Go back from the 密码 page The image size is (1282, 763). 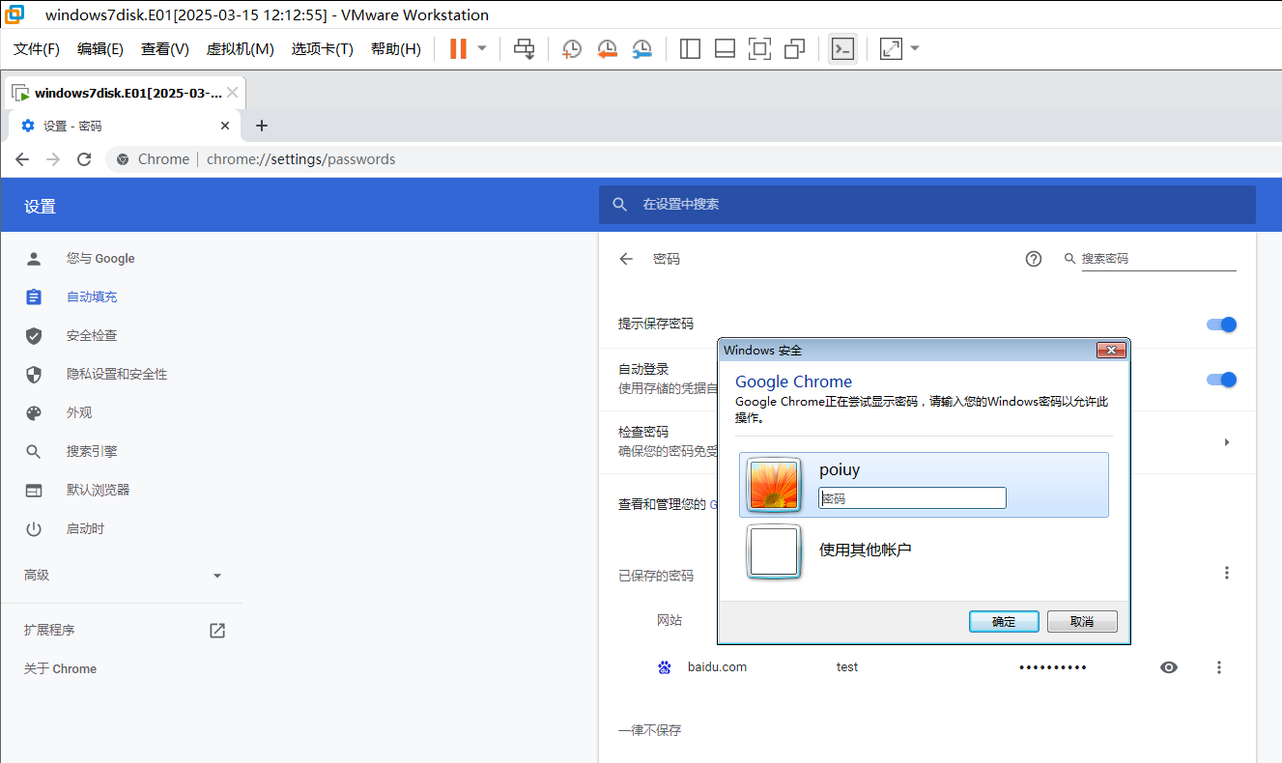[x=626, y=259]
